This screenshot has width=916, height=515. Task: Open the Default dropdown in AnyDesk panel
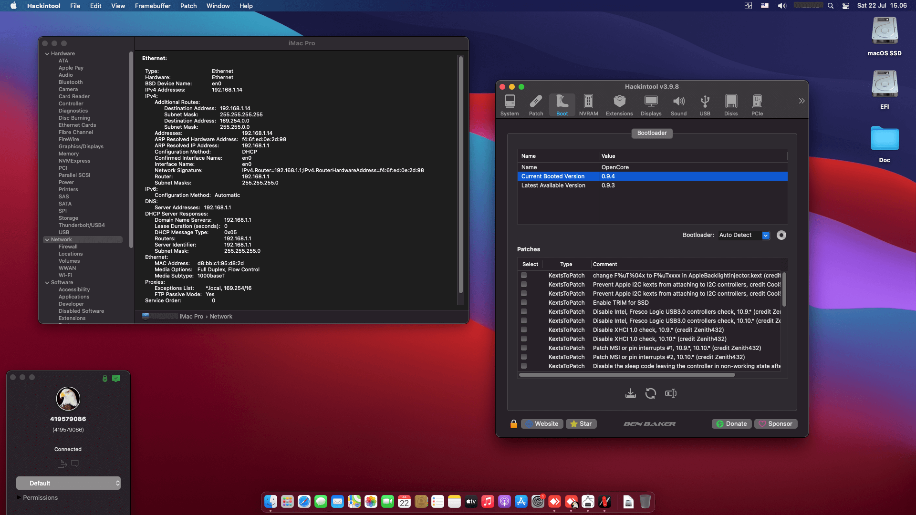pyautogui.click(x=68, y=483)
